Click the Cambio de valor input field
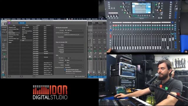The width and height of the screenshot is (188, 106). (74, 33)
